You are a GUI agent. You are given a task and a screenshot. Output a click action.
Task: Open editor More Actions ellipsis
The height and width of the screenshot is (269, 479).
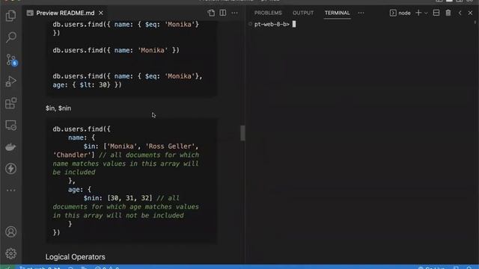click(x=234, y=13)
